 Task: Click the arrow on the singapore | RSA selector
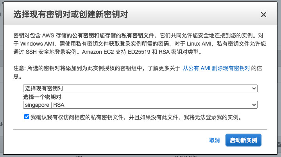(x=254, y=104)
